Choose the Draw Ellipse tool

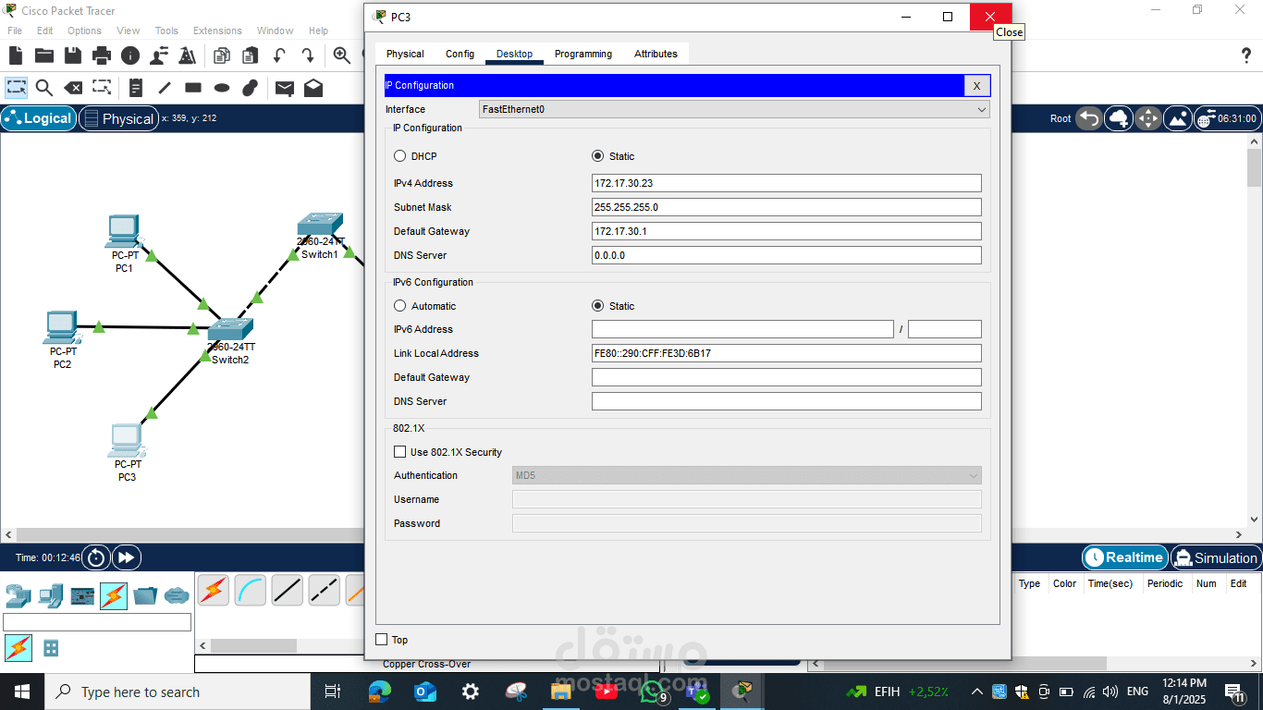coord(222,88)
